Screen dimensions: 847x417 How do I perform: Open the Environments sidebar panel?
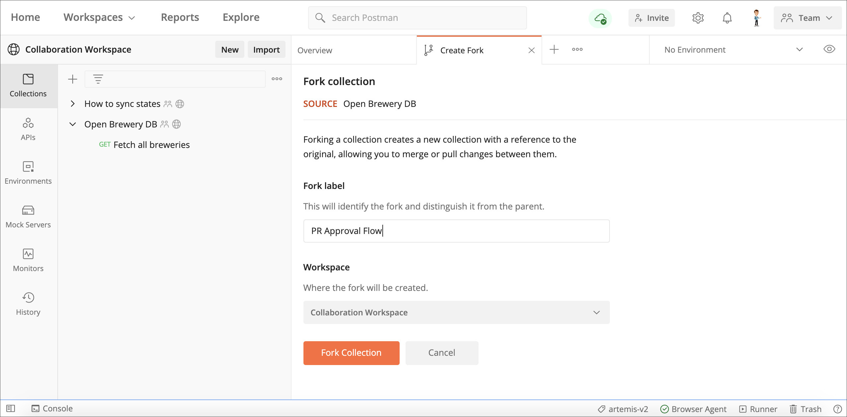click(x=28, y=173)
